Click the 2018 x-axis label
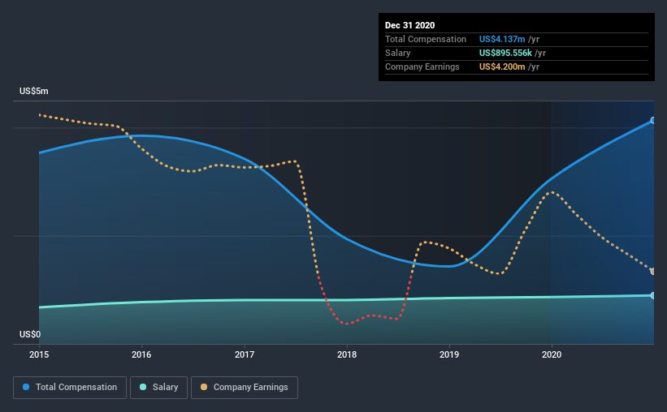The image size is (667, 412). point(347,354)
